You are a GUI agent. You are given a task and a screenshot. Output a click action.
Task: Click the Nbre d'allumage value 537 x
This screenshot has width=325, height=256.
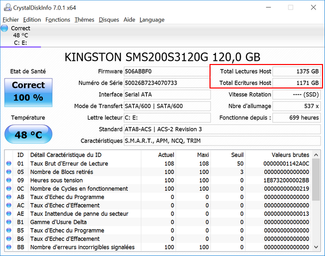click(296, 106)
